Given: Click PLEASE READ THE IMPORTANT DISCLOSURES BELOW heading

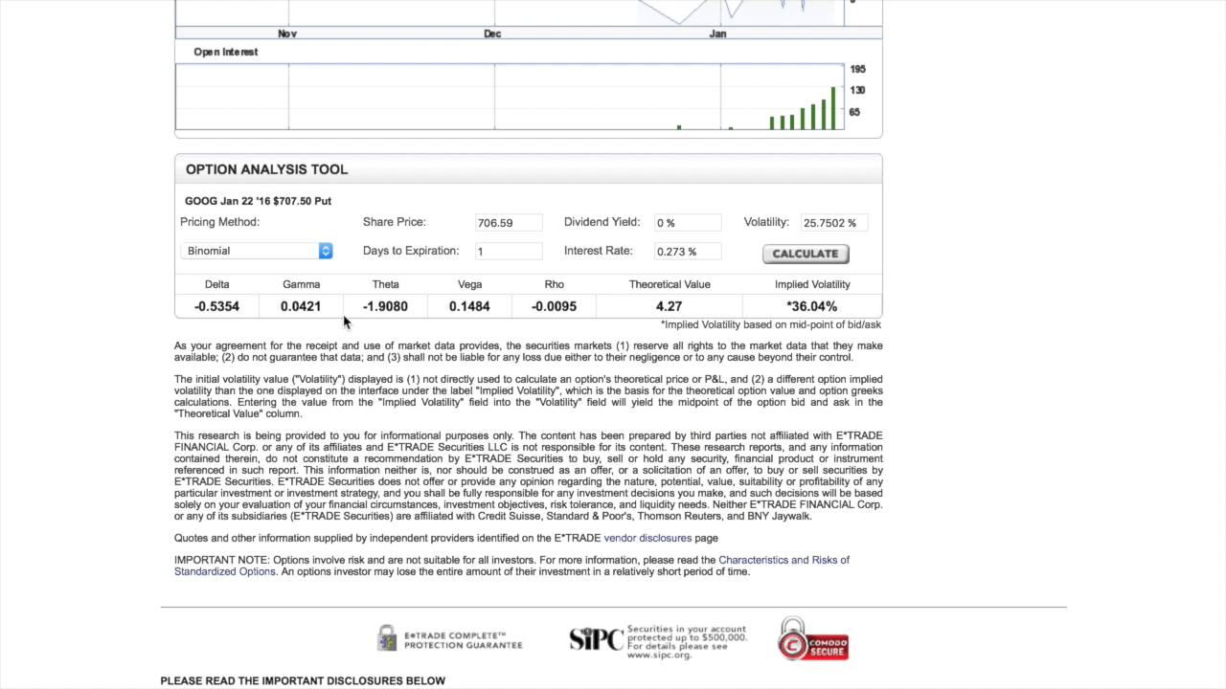Looking at the screenshot, I should [303, 680].
